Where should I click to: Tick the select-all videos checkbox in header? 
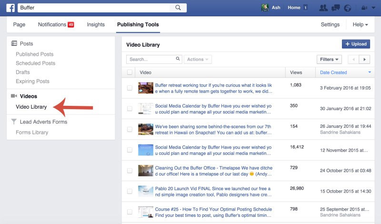point(130,72)
